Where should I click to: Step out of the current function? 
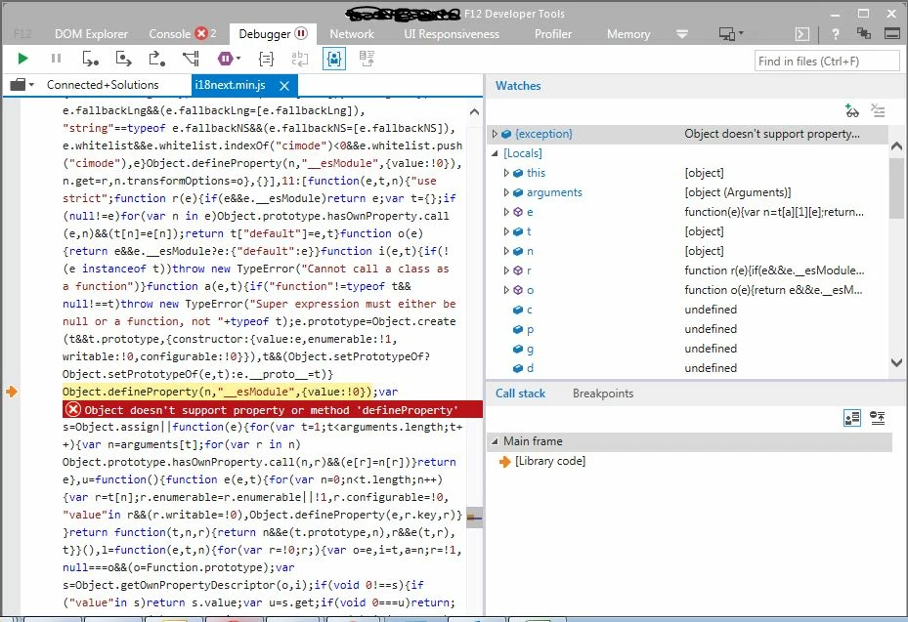pyautogui.click(x=157, y=59)
